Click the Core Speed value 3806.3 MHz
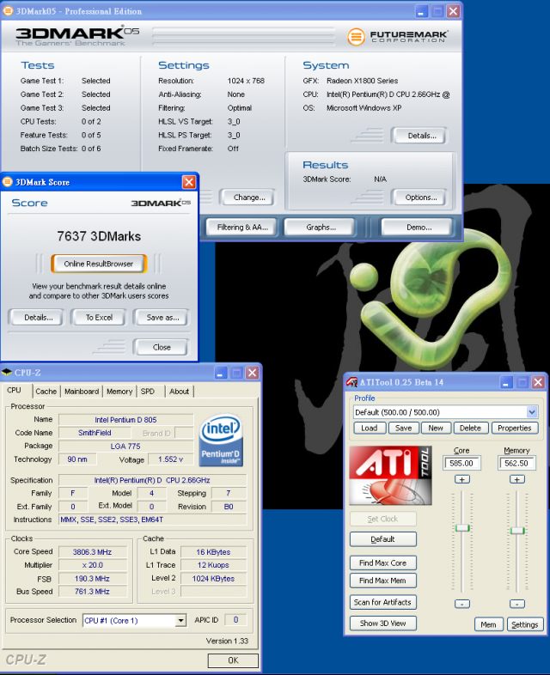Screen dimensions: 550x675 [93, 552]
